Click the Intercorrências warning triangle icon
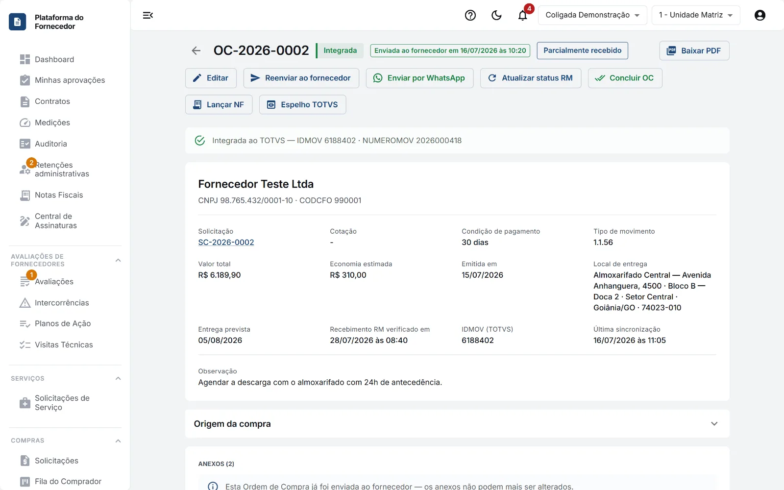 coord(25,303)
